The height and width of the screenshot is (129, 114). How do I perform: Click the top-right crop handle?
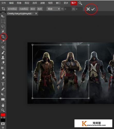89,45
